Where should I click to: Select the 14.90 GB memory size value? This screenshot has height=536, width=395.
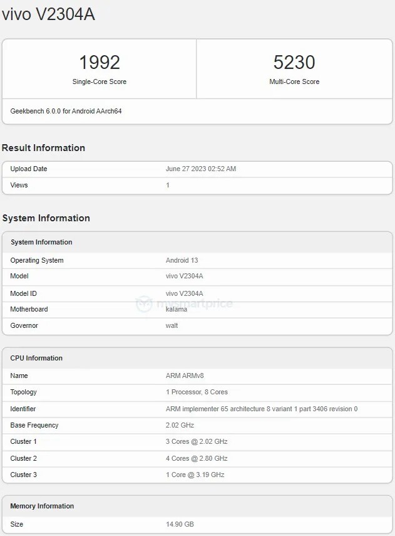180,523
